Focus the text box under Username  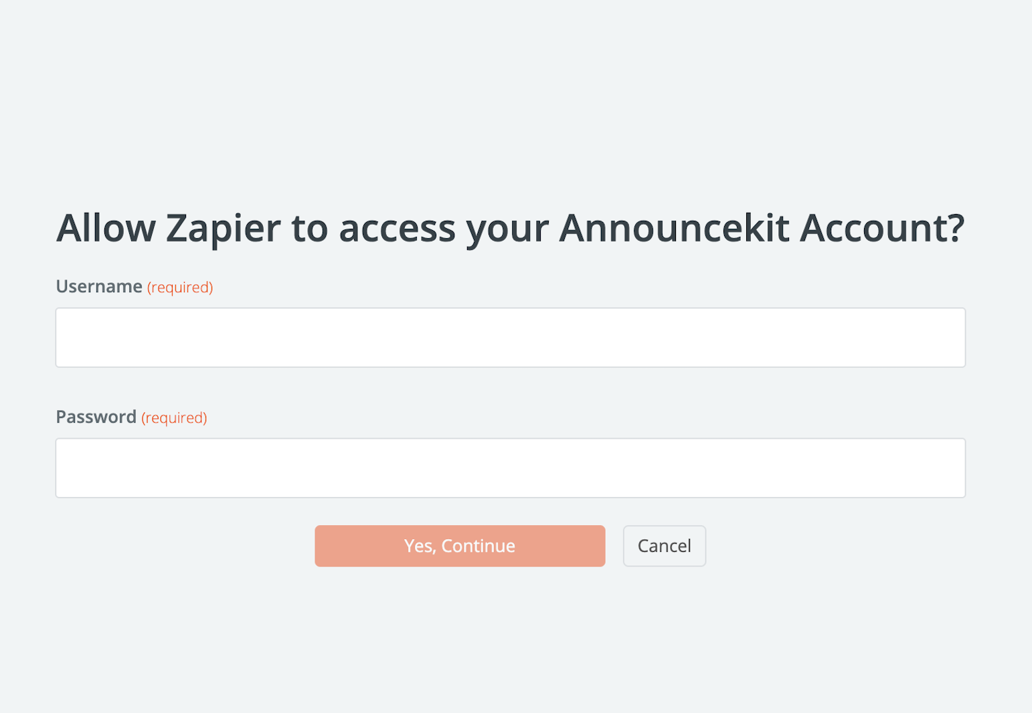coord(510,337)
